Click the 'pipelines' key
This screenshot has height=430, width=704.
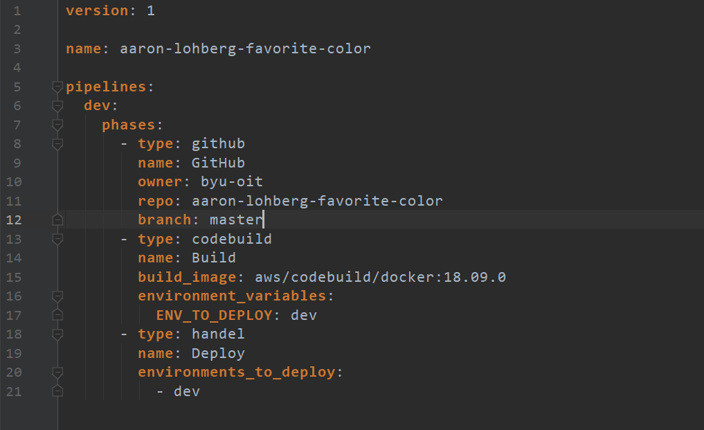pos(107,87)
